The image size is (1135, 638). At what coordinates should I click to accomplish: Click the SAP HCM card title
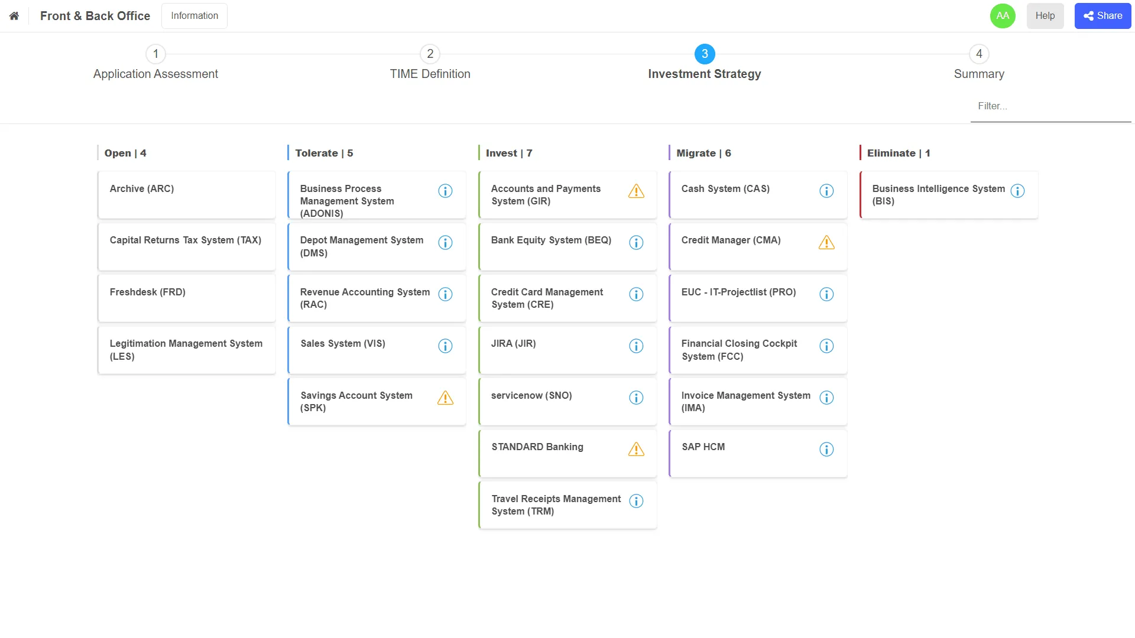coord(703,447)
